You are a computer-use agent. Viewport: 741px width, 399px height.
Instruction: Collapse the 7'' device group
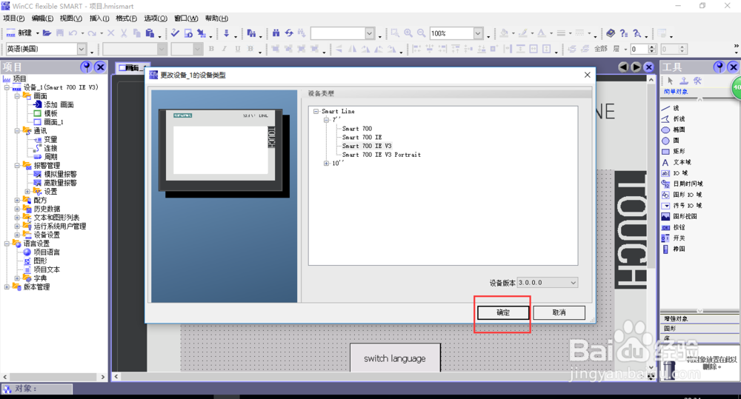pos(326,120)
